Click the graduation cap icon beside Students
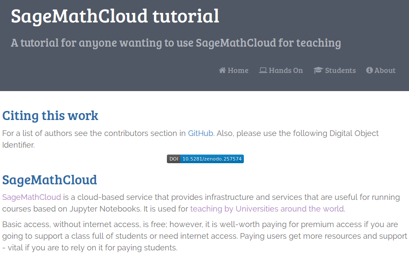This screenshot has height=256, width=409. tap(318, 70)
